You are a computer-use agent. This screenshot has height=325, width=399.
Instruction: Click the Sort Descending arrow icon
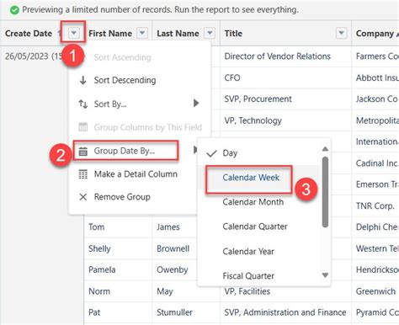click(x=82, y=80)
